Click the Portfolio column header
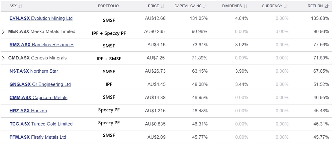Screen dimensions: 333x145 [x=108, y=6]
